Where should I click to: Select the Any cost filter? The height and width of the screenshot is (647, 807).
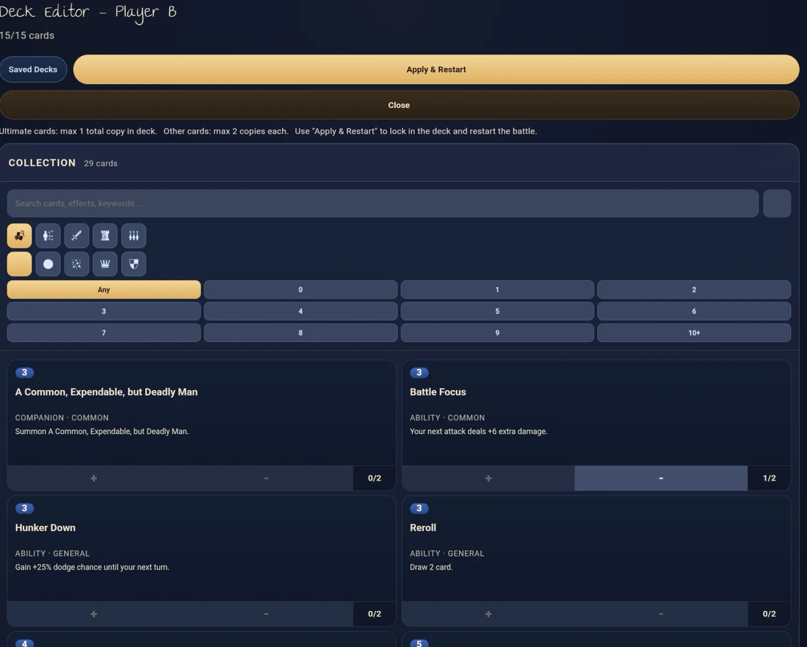[x=104, y=290]
